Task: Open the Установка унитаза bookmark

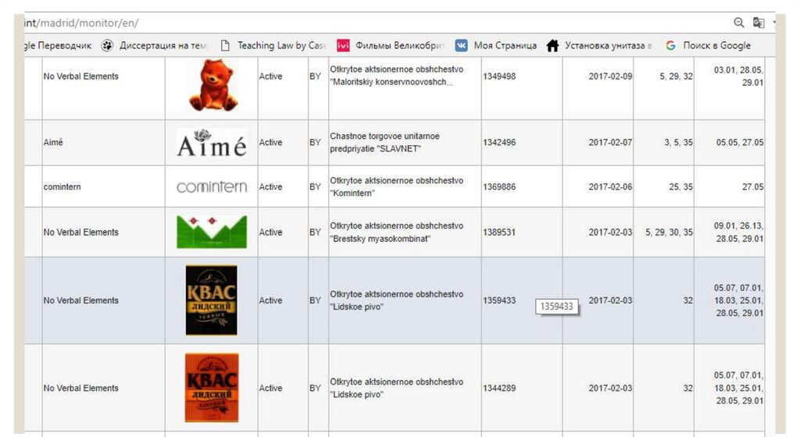Action: (608, 45)
